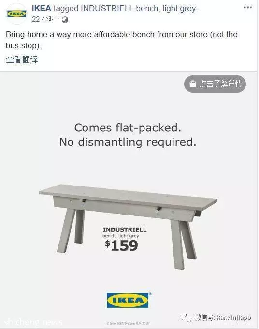This screenshot has height=329, width=259.
Task: Click the 点击了解详情 details button
Action: click(x=215, y=84)
